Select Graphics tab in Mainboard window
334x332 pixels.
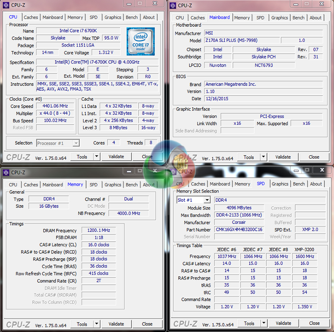click(280, 18)
